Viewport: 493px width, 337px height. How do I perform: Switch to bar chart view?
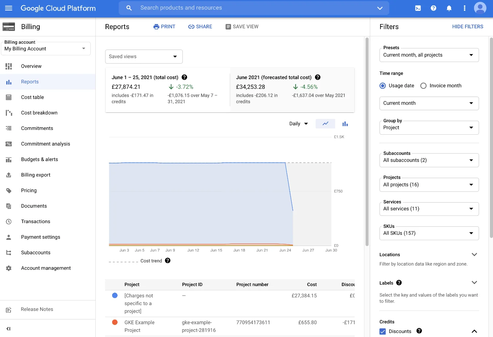345,124
